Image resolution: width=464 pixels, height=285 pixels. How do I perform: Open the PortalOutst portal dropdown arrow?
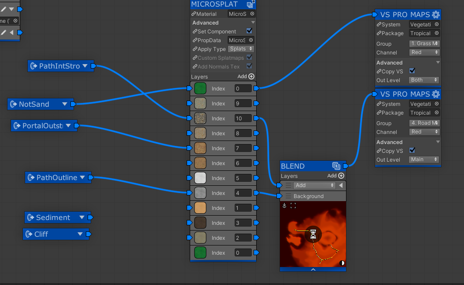[68, 126]
